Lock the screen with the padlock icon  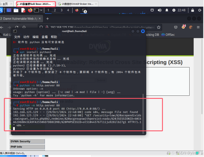[193, 10]
